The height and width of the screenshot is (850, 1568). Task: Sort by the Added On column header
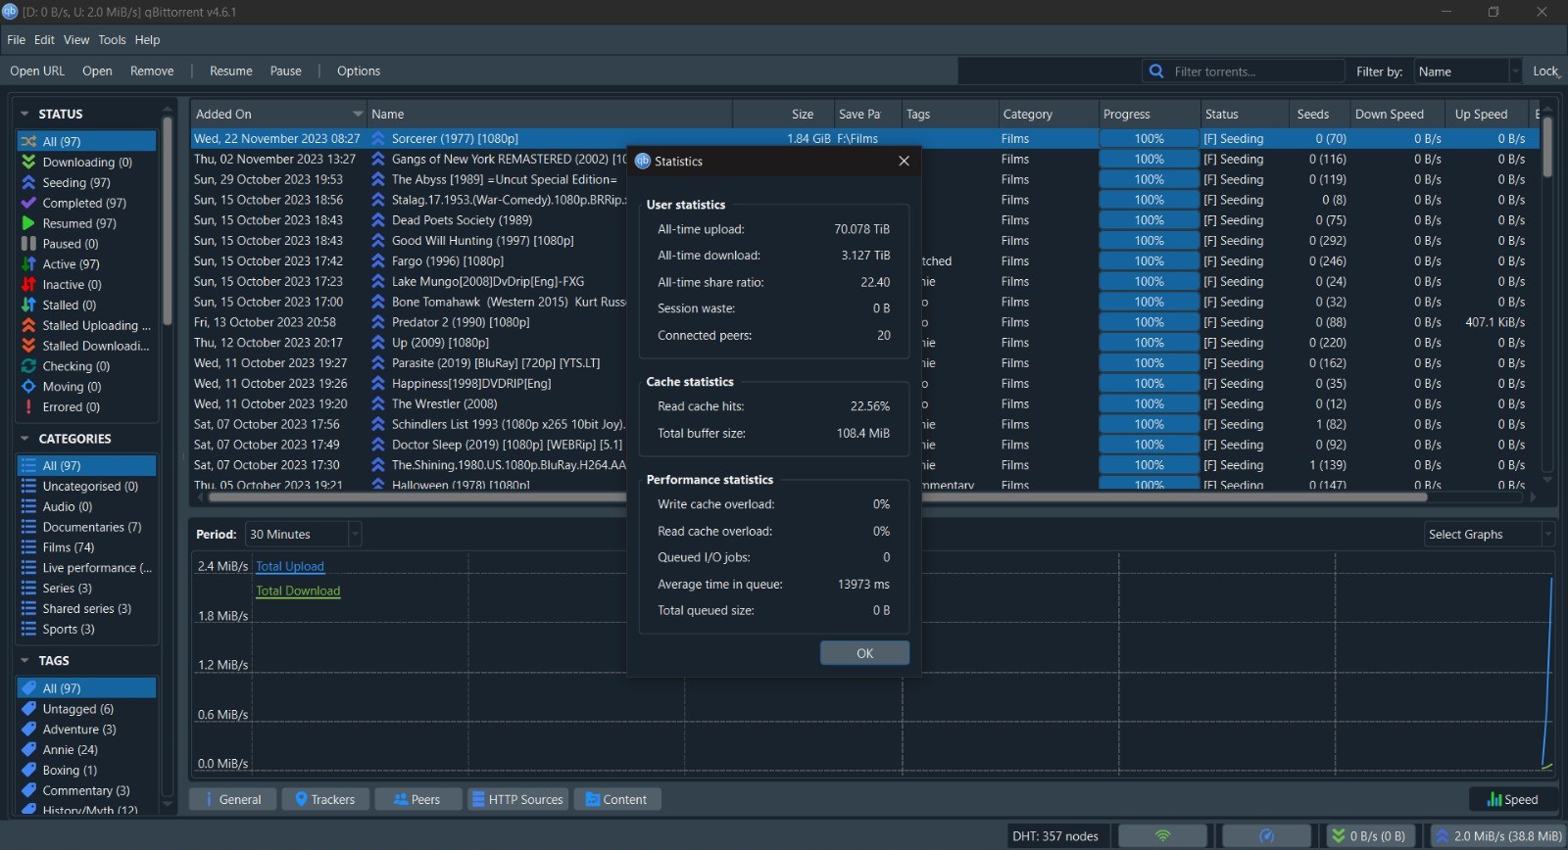pyautogui.click(x=278, y=115)
